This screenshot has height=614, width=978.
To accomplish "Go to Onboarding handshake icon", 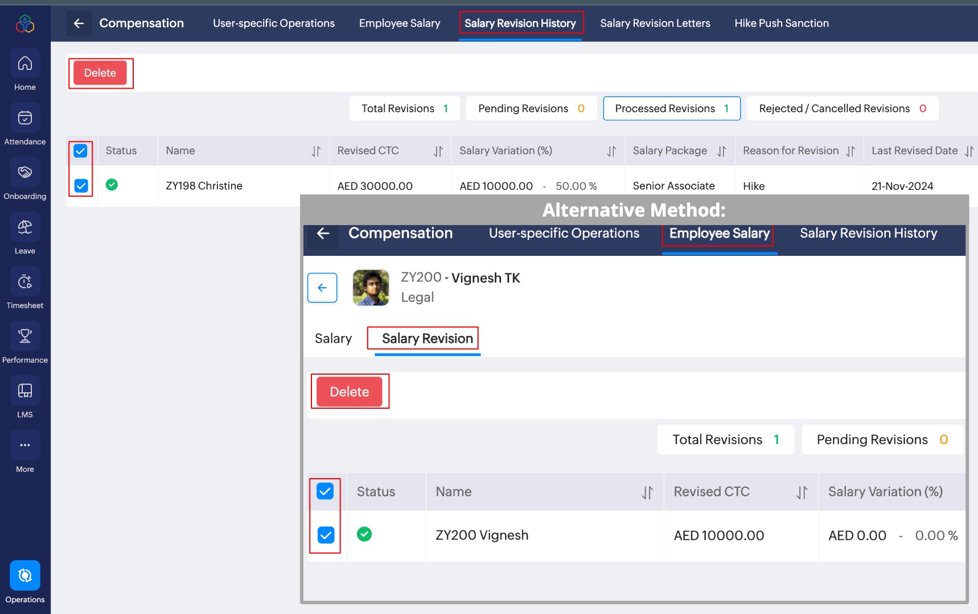I will tap(25, 173).
